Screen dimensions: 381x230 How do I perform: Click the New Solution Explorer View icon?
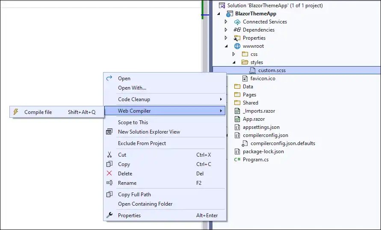point(109,131)
